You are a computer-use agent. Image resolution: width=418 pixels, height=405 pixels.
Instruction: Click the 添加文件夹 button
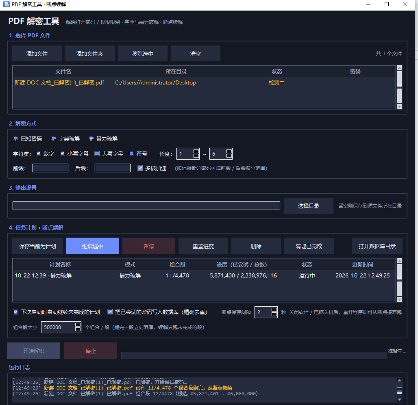(89, 54)
